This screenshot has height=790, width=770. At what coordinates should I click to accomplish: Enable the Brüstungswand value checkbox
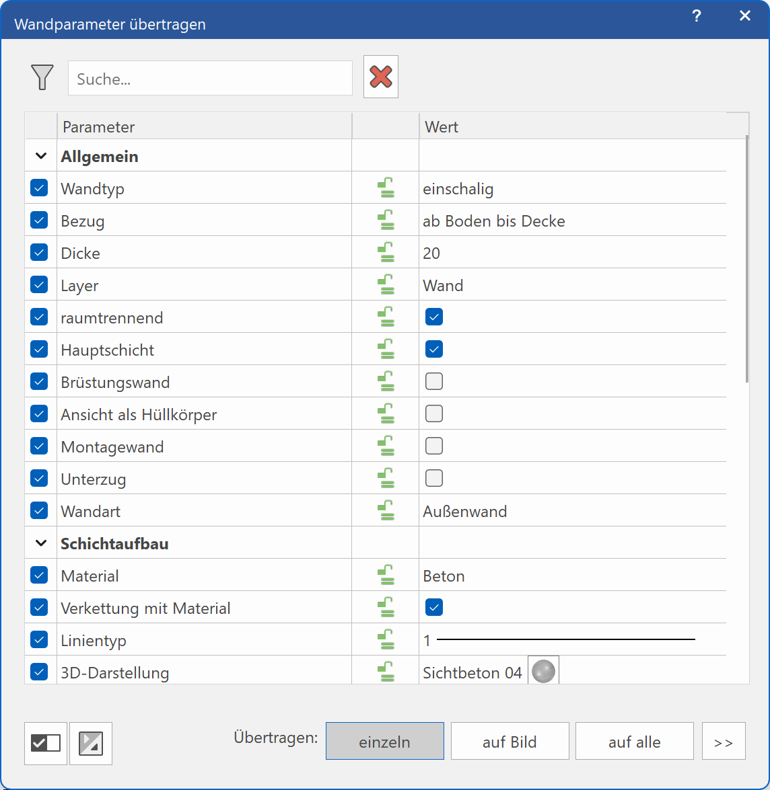pos(434,382)
